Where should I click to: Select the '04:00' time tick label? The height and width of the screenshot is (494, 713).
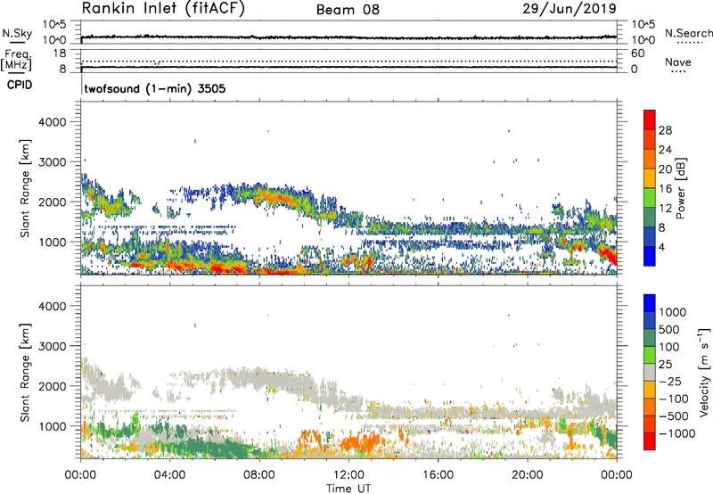click(x=169, y=475)
